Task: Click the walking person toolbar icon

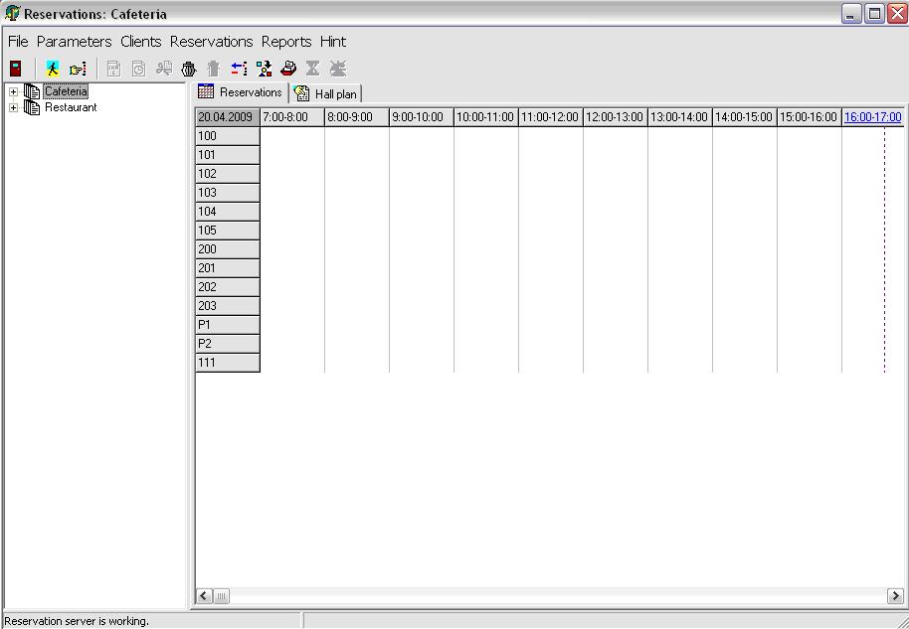Action: tap(53, 69)
